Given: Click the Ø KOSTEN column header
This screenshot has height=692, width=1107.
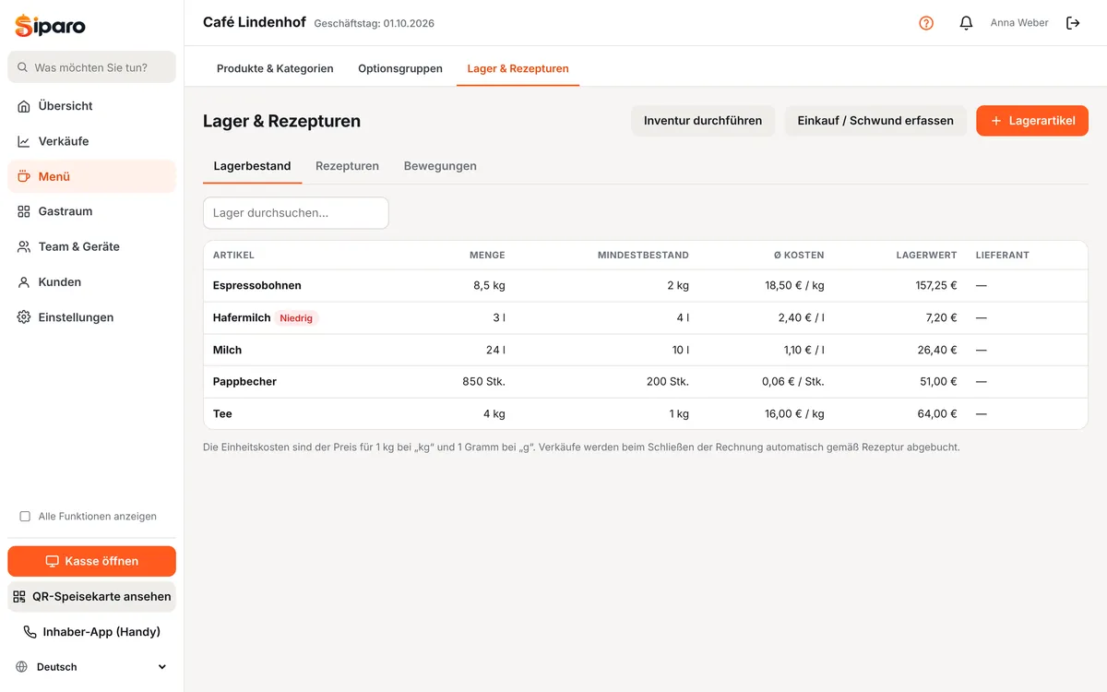Looking at the screenshot, I should 799,255.
